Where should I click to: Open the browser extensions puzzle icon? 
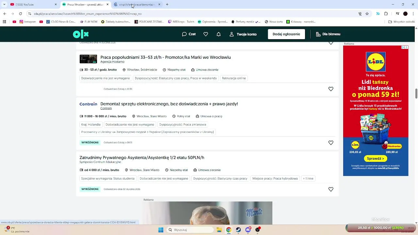(x=386, y=14)
